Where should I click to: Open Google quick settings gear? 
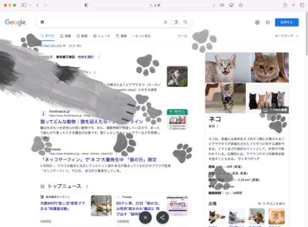click(257, 23)
